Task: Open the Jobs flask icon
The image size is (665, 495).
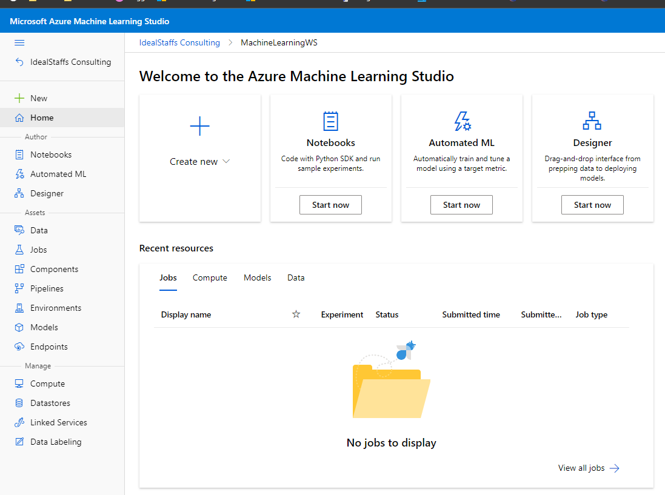Action: (19, 250)
